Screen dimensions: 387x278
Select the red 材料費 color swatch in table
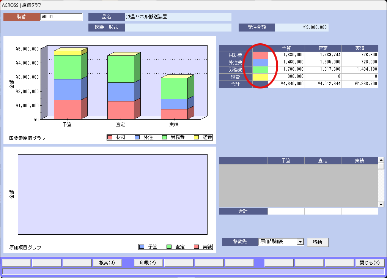pyautogui.click(x=260, y=55)
